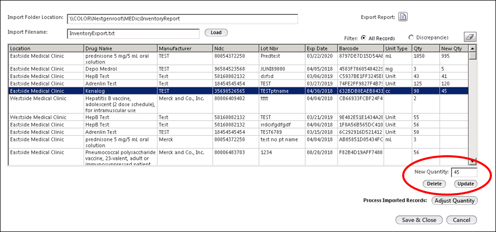
Task: Sort by Exp Date column header
Action: [322, 49]
